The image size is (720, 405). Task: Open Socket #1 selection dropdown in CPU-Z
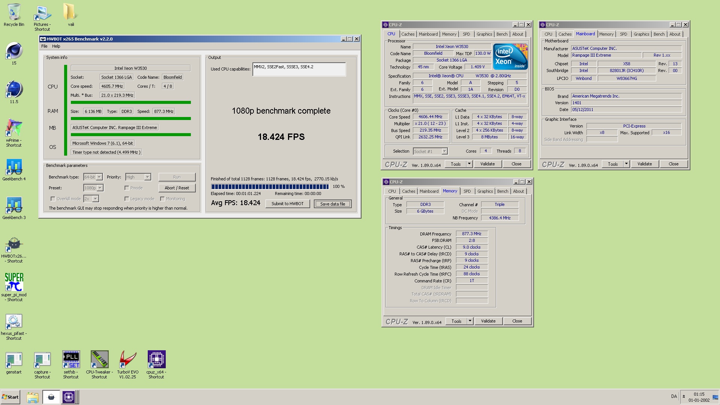(x=430, y=151)
